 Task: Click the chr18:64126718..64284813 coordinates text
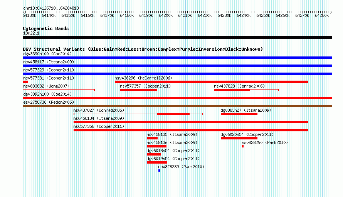51,8
